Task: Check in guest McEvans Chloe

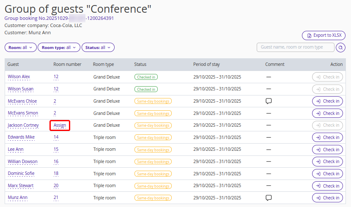Action: click(327, 101)
